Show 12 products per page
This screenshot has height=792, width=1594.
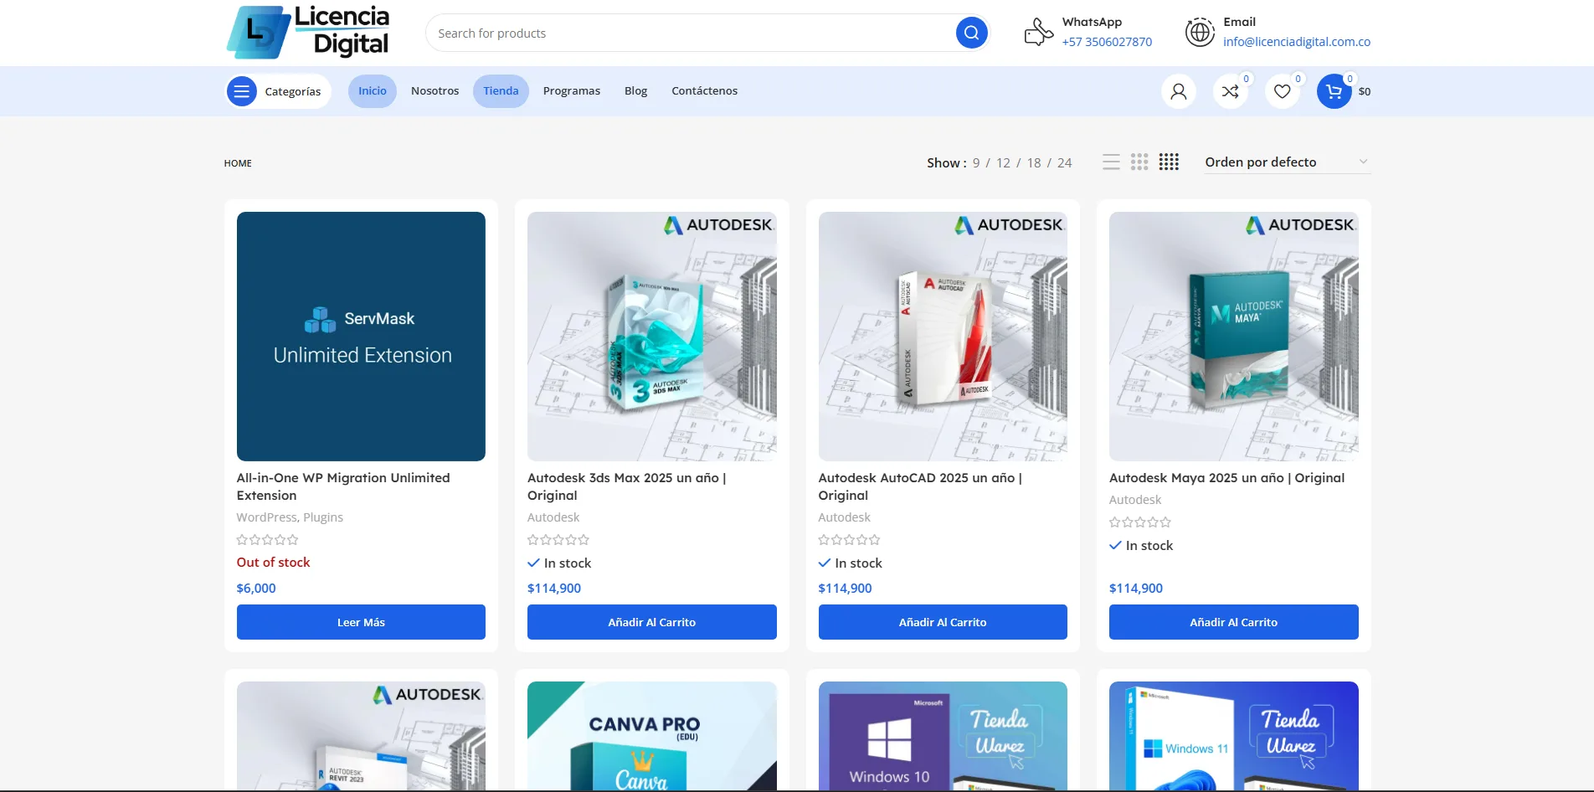click(1003, 162)
